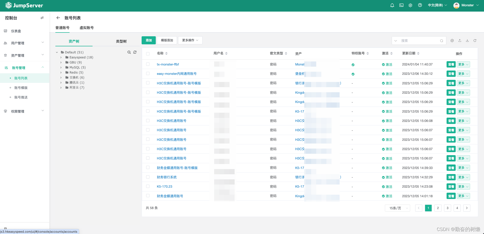This screenshot has width=484, height=234.
Task: Expand the MySQL (5) tree node
Action: tap(61, 68)
